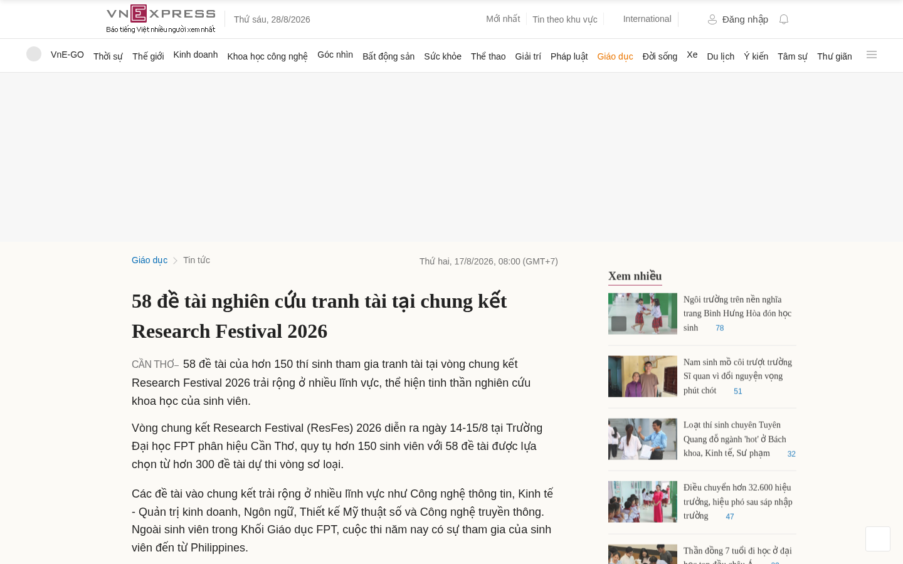Switch to the International edition
The image size is (903, 564).
647,19
